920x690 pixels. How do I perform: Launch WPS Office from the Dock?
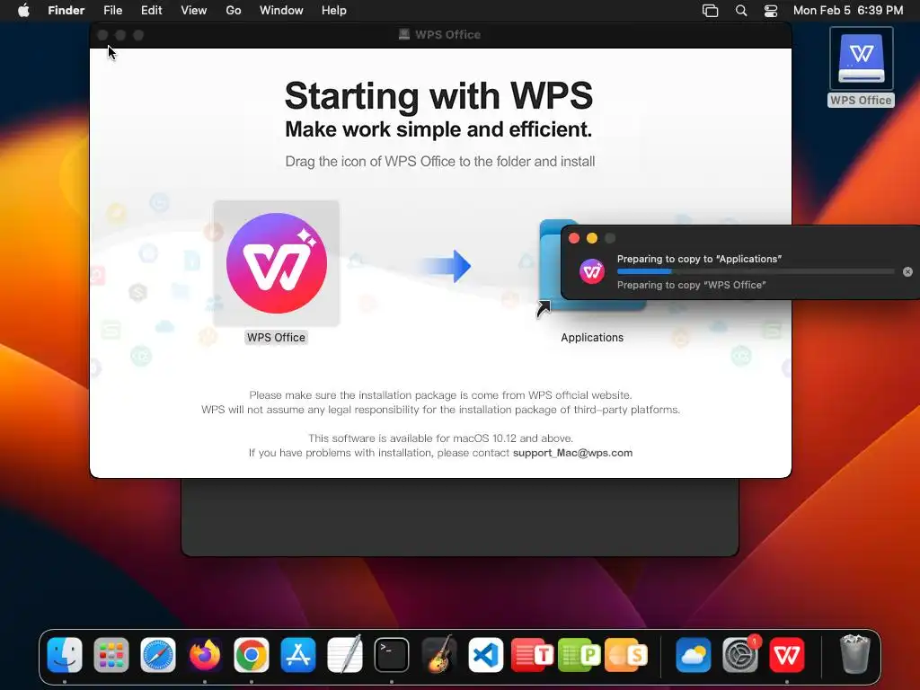click(787, 655)
